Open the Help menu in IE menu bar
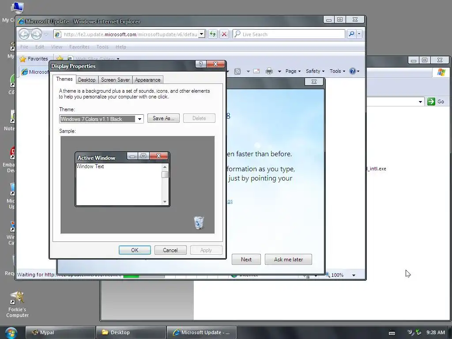452x339 pixels. pos(121,47)
